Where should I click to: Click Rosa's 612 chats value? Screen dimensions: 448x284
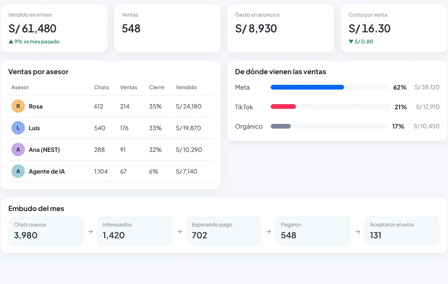click(99, 106)
